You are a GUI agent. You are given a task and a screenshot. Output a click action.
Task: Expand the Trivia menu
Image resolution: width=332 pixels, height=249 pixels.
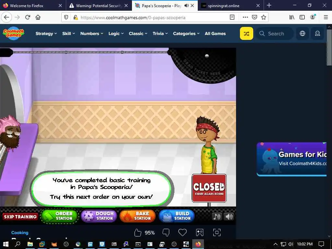point(160,33)
